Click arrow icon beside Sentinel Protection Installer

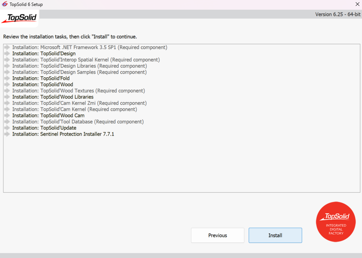pyautogui.click(x=7, y=134)
